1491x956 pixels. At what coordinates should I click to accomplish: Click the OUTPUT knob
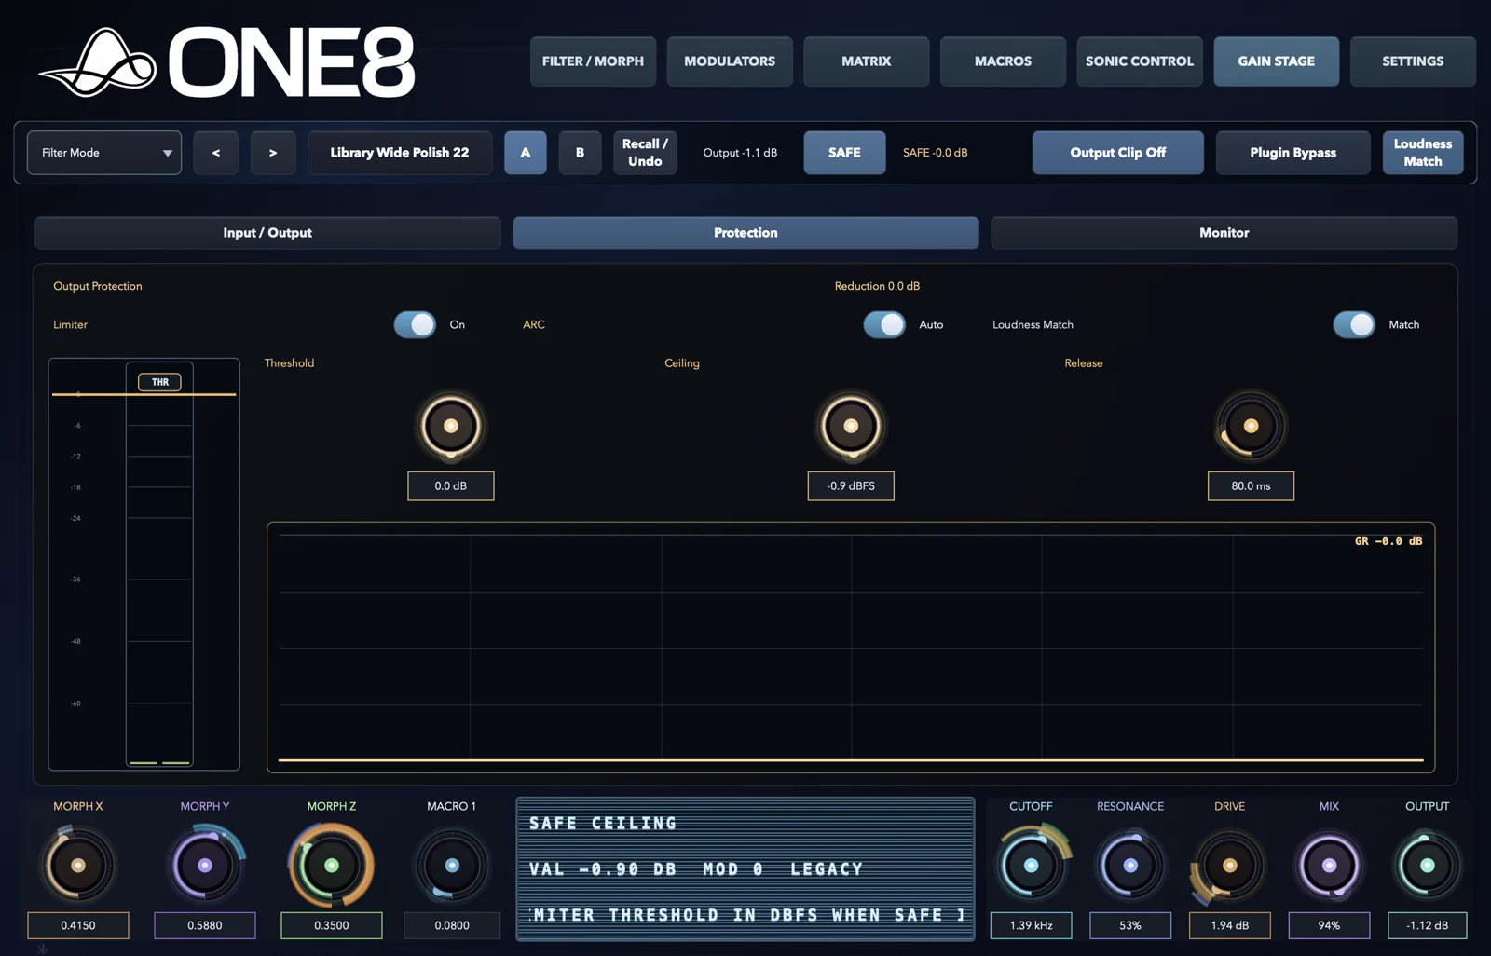[x=1427, y=866]
